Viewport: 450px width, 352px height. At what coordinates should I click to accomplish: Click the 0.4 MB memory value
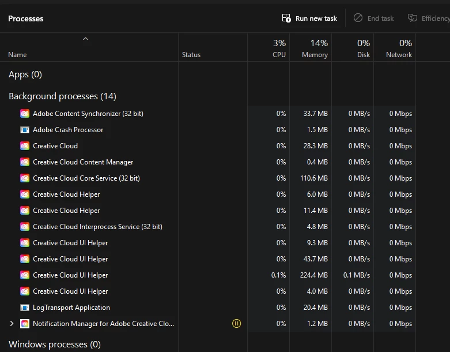[317, 162]
